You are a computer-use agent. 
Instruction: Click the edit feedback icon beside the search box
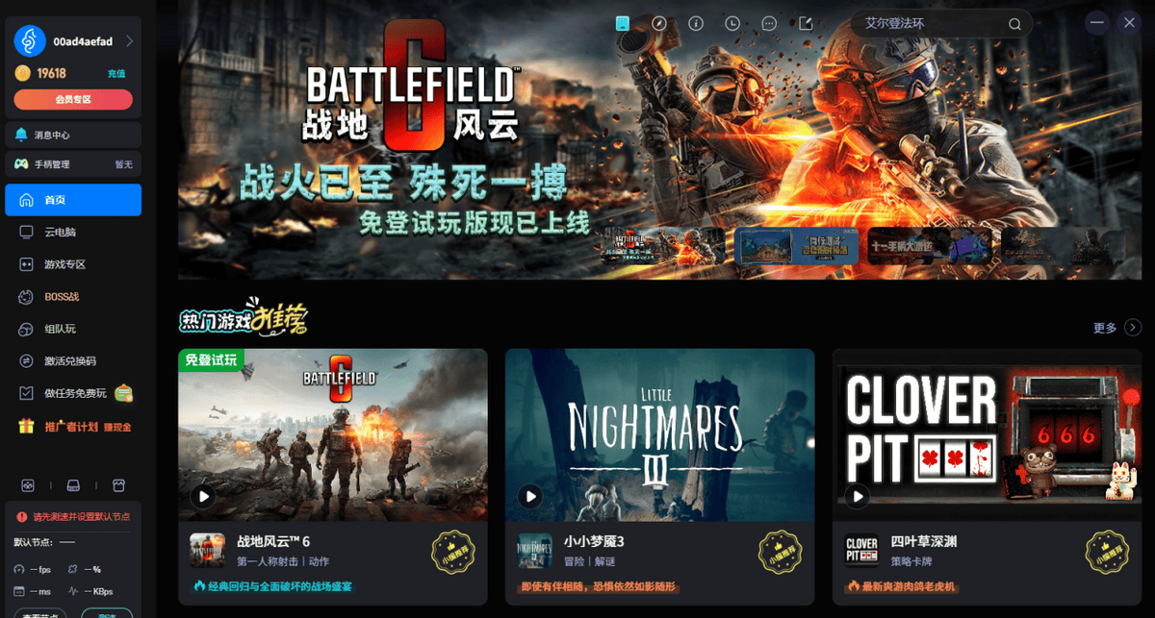click(806, 23)
